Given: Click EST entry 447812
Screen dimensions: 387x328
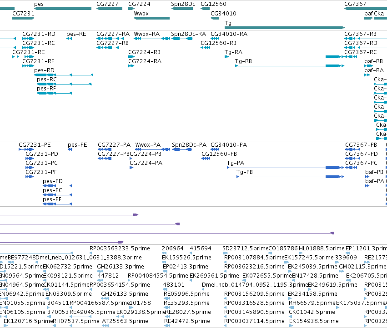Looking at the screenshot, I should (x=108, y=276).
